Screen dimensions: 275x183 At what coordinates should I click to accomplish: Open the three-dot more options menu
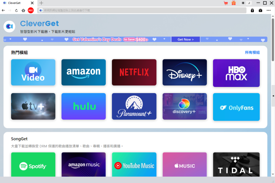pyautogui.click(x=269, y=10)
